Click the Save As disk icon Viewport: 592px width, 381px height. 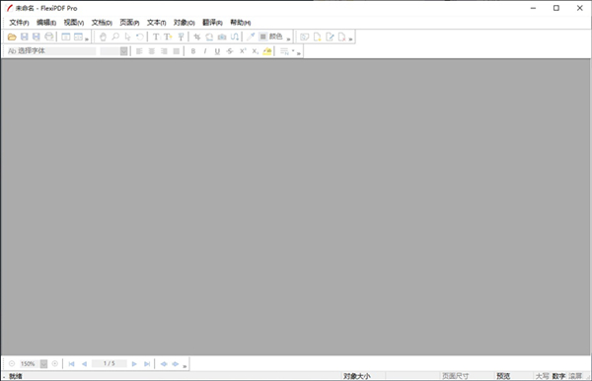pyautogui.click(x=37, y=37)
